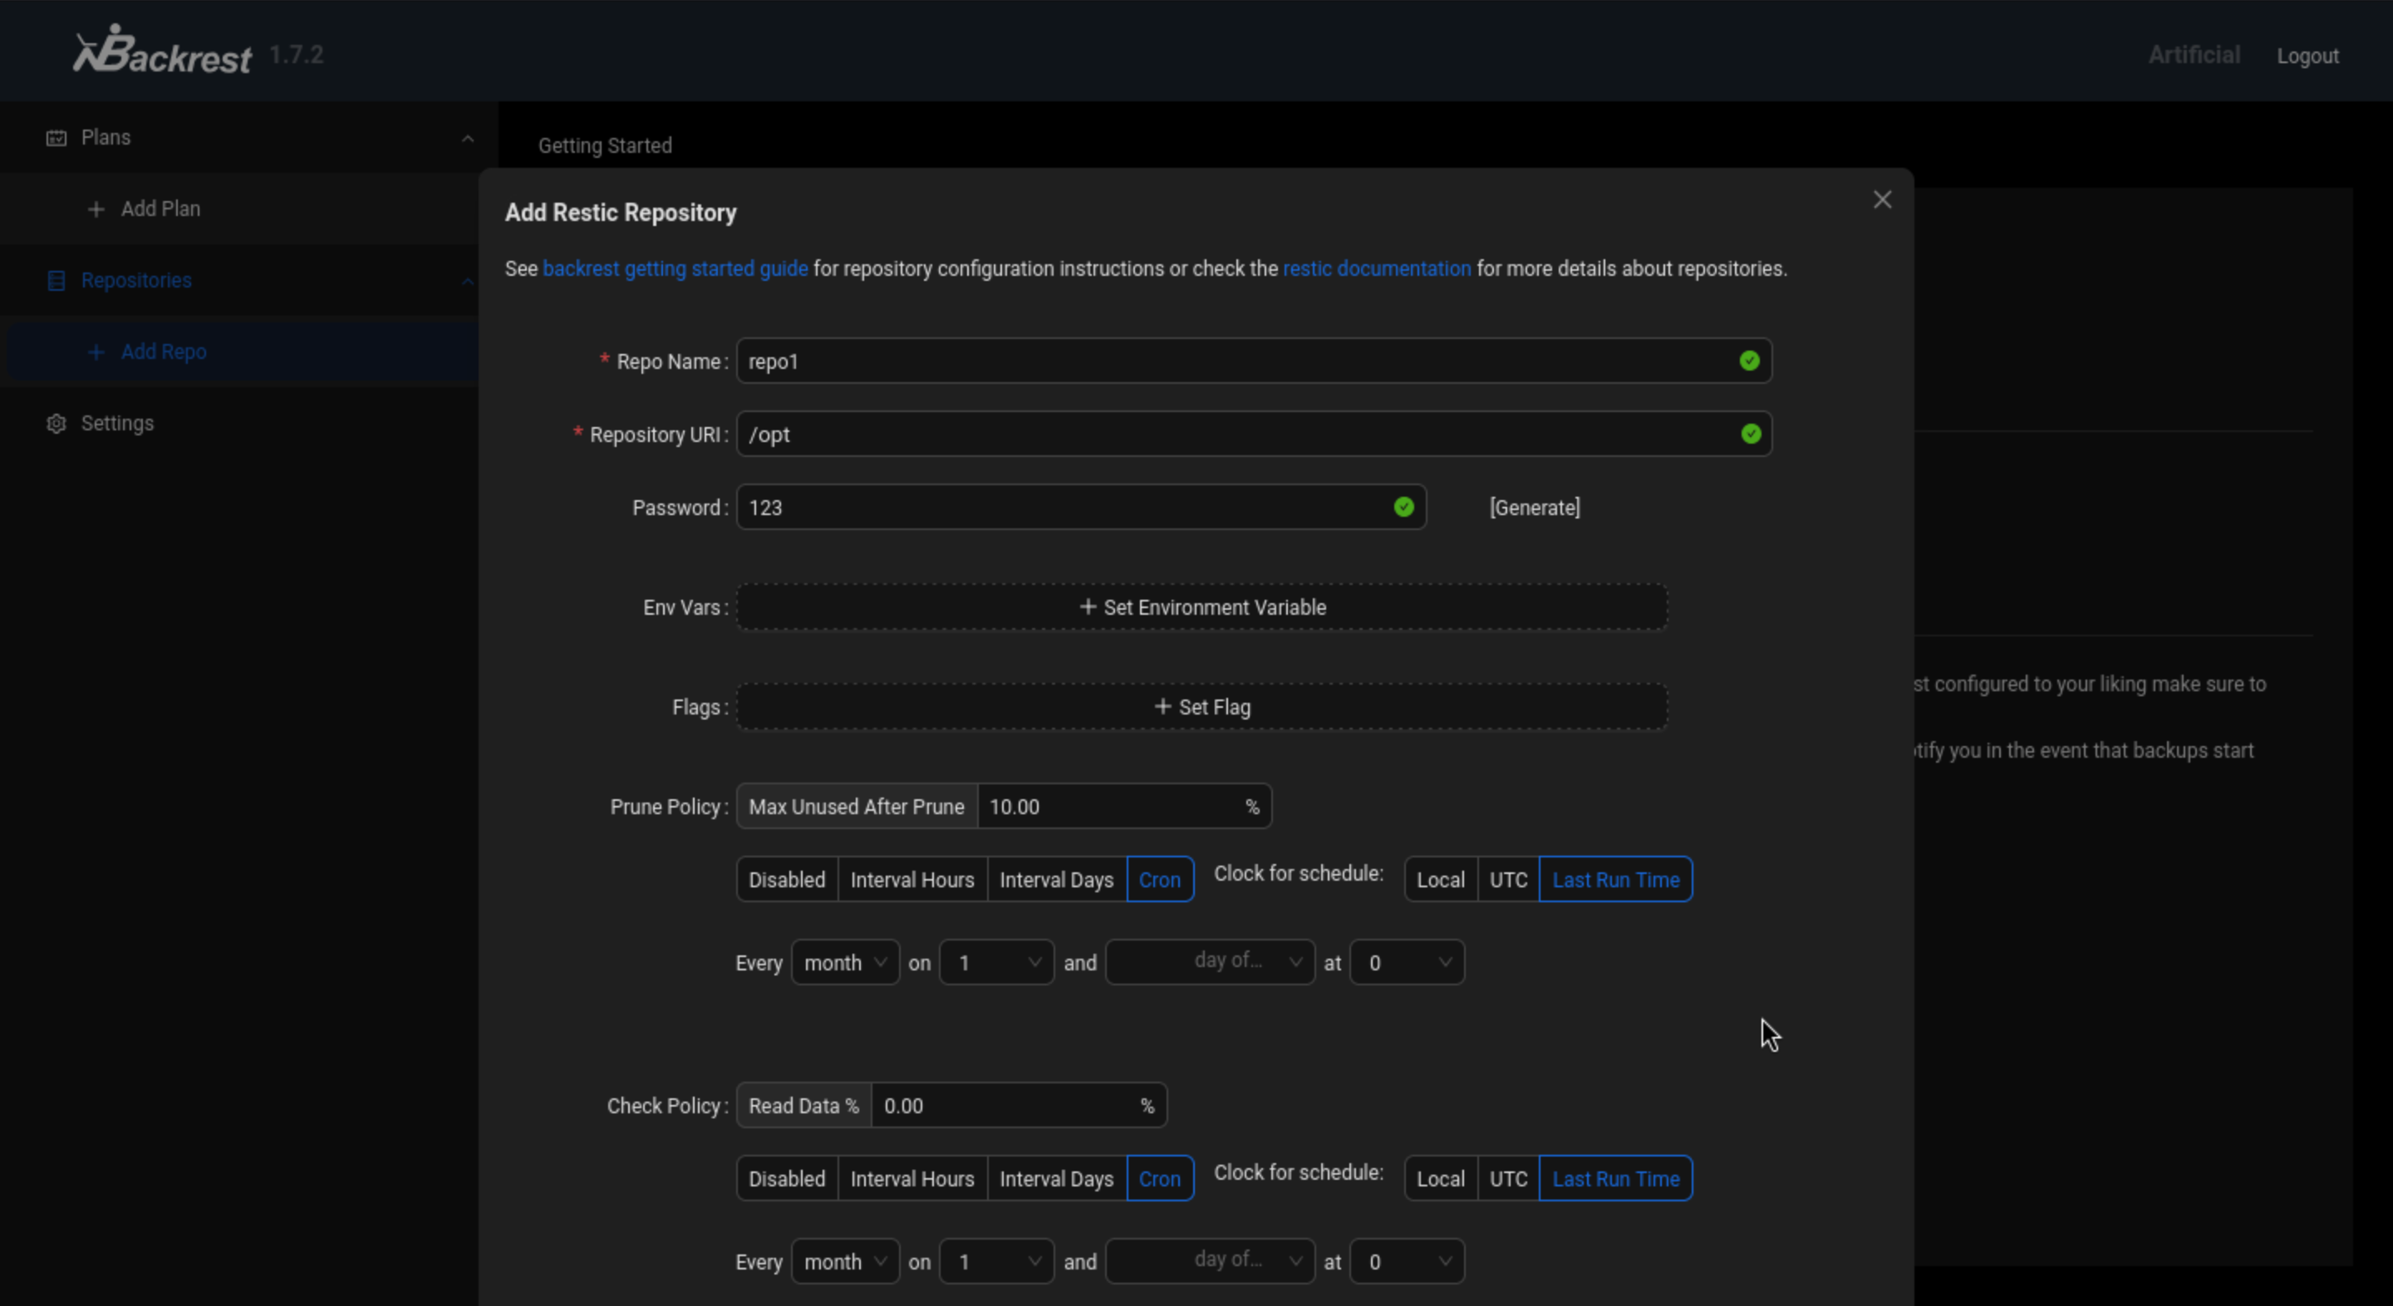Click the Plans calendar icon in sidebar

coord(57,137)
